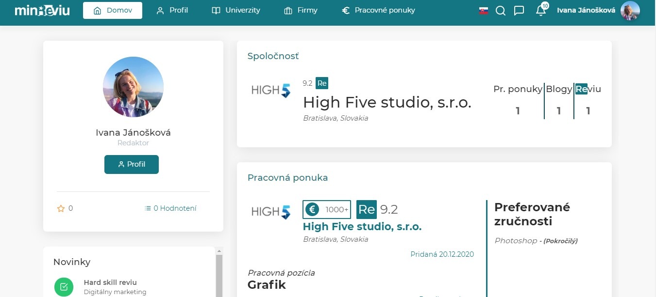Image resolution: width=656 pixels, height=297 pixels.
Task: Open the search magnifier icon
Action: [501, 11]
